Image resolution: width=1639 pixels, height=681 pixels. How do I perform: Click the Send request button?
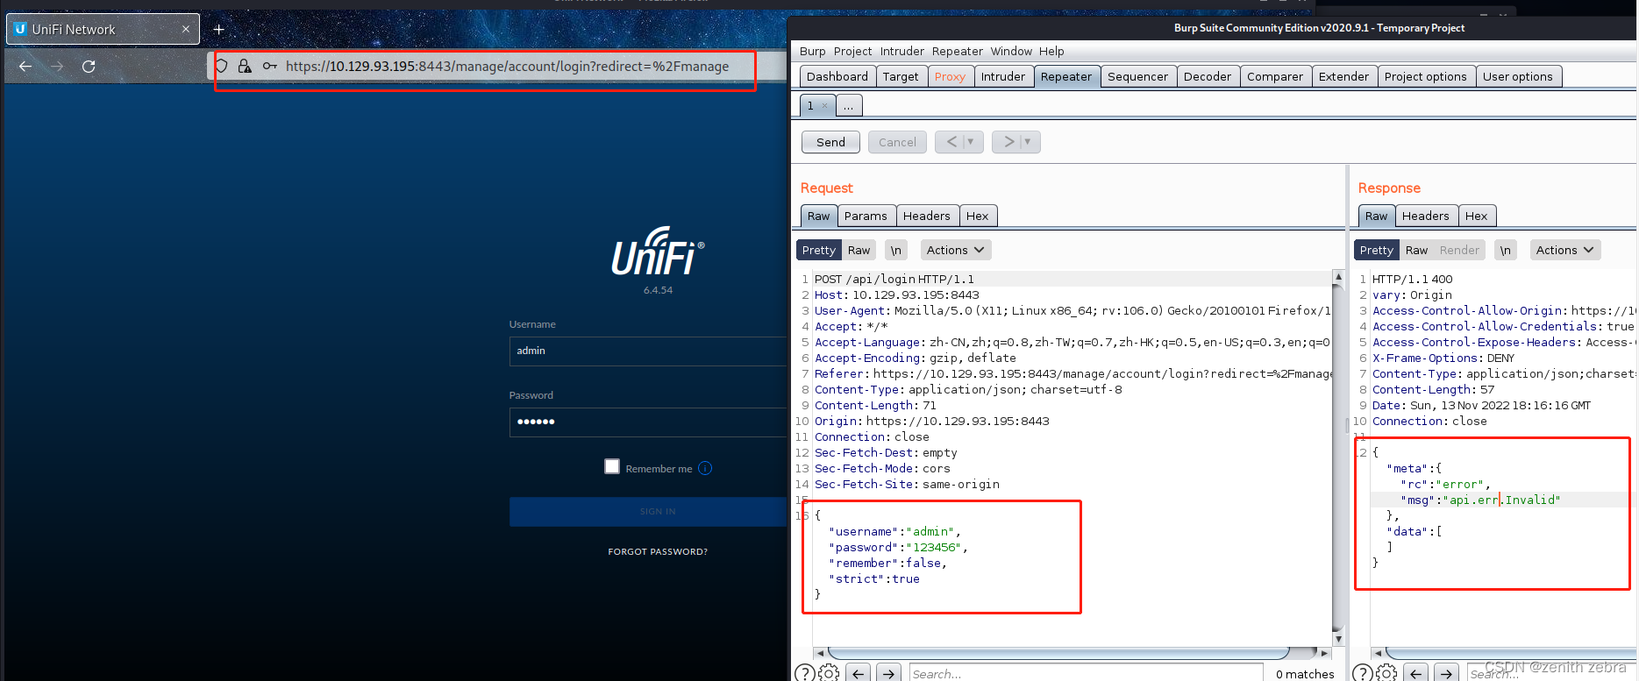coord(830,142)
